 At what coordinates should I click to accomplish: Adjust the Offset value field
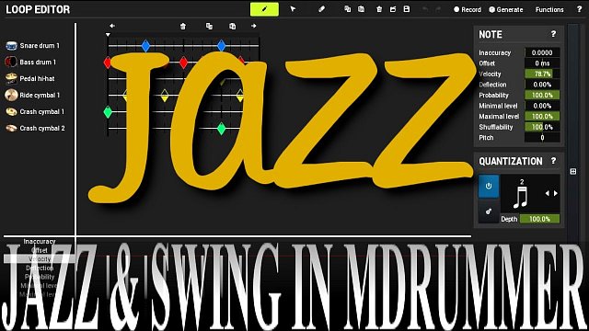[x=542, y=63]
